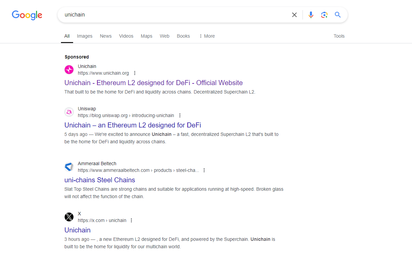The image size is (412, 258).
Task: Open options menu beside x.com URL
Action: pyautogui.click(x=131, y=220)
